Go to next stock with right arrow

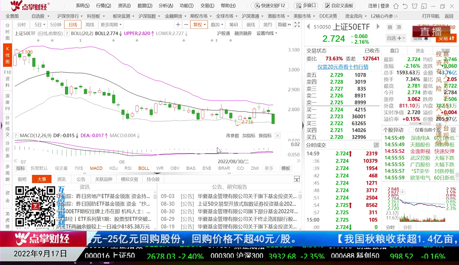(x=378, y=27)
